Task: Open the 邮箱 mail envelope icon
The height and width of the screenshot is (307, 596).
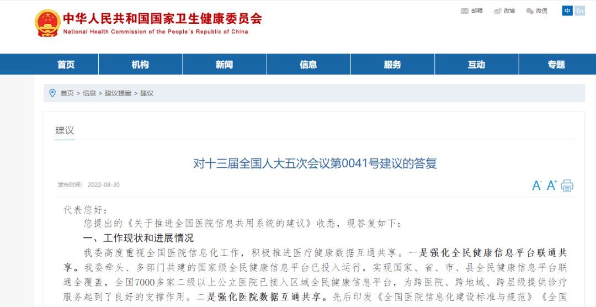Action: pyautogui.click(x=465, y=11)
